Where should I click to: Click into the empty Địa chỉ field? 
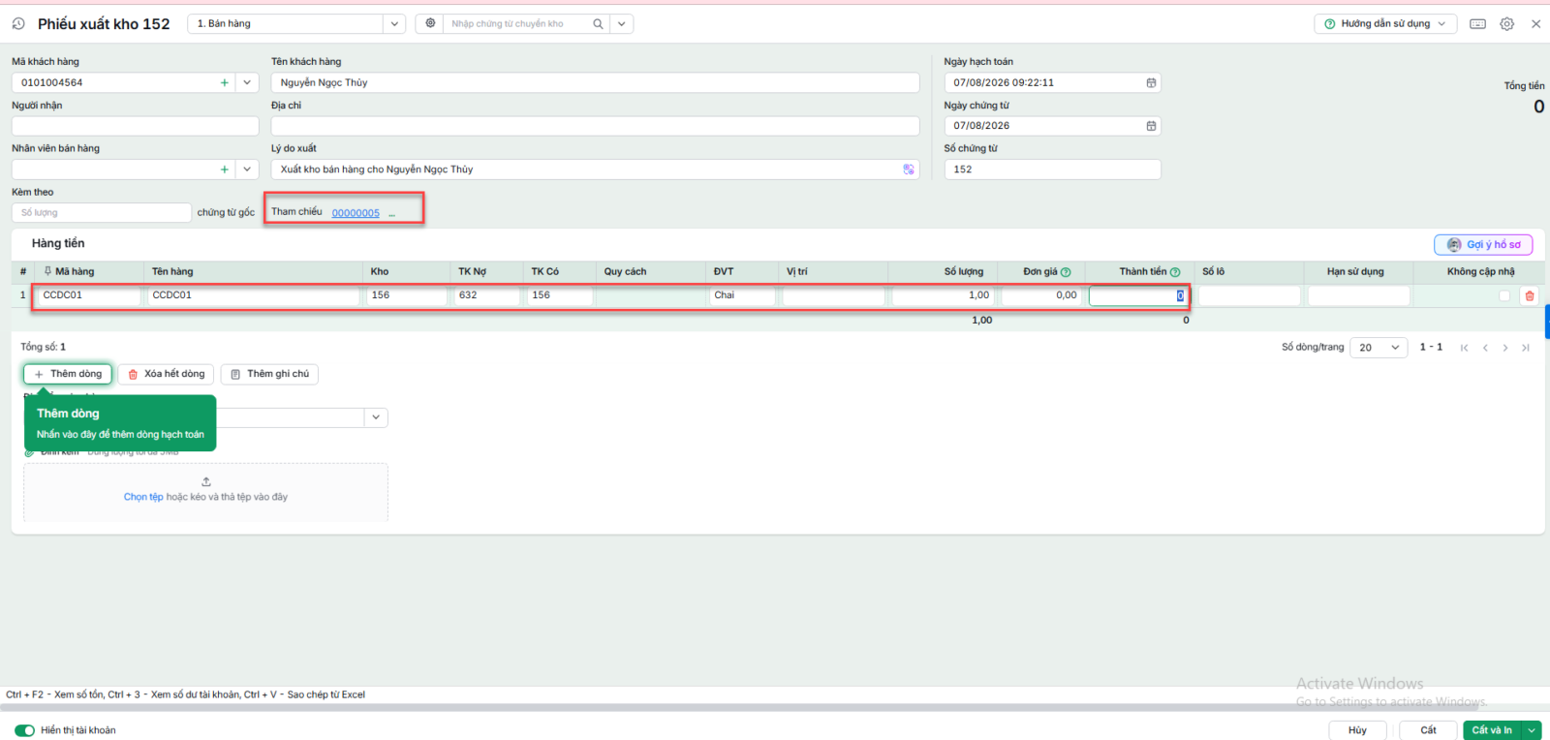coord(595,126)
